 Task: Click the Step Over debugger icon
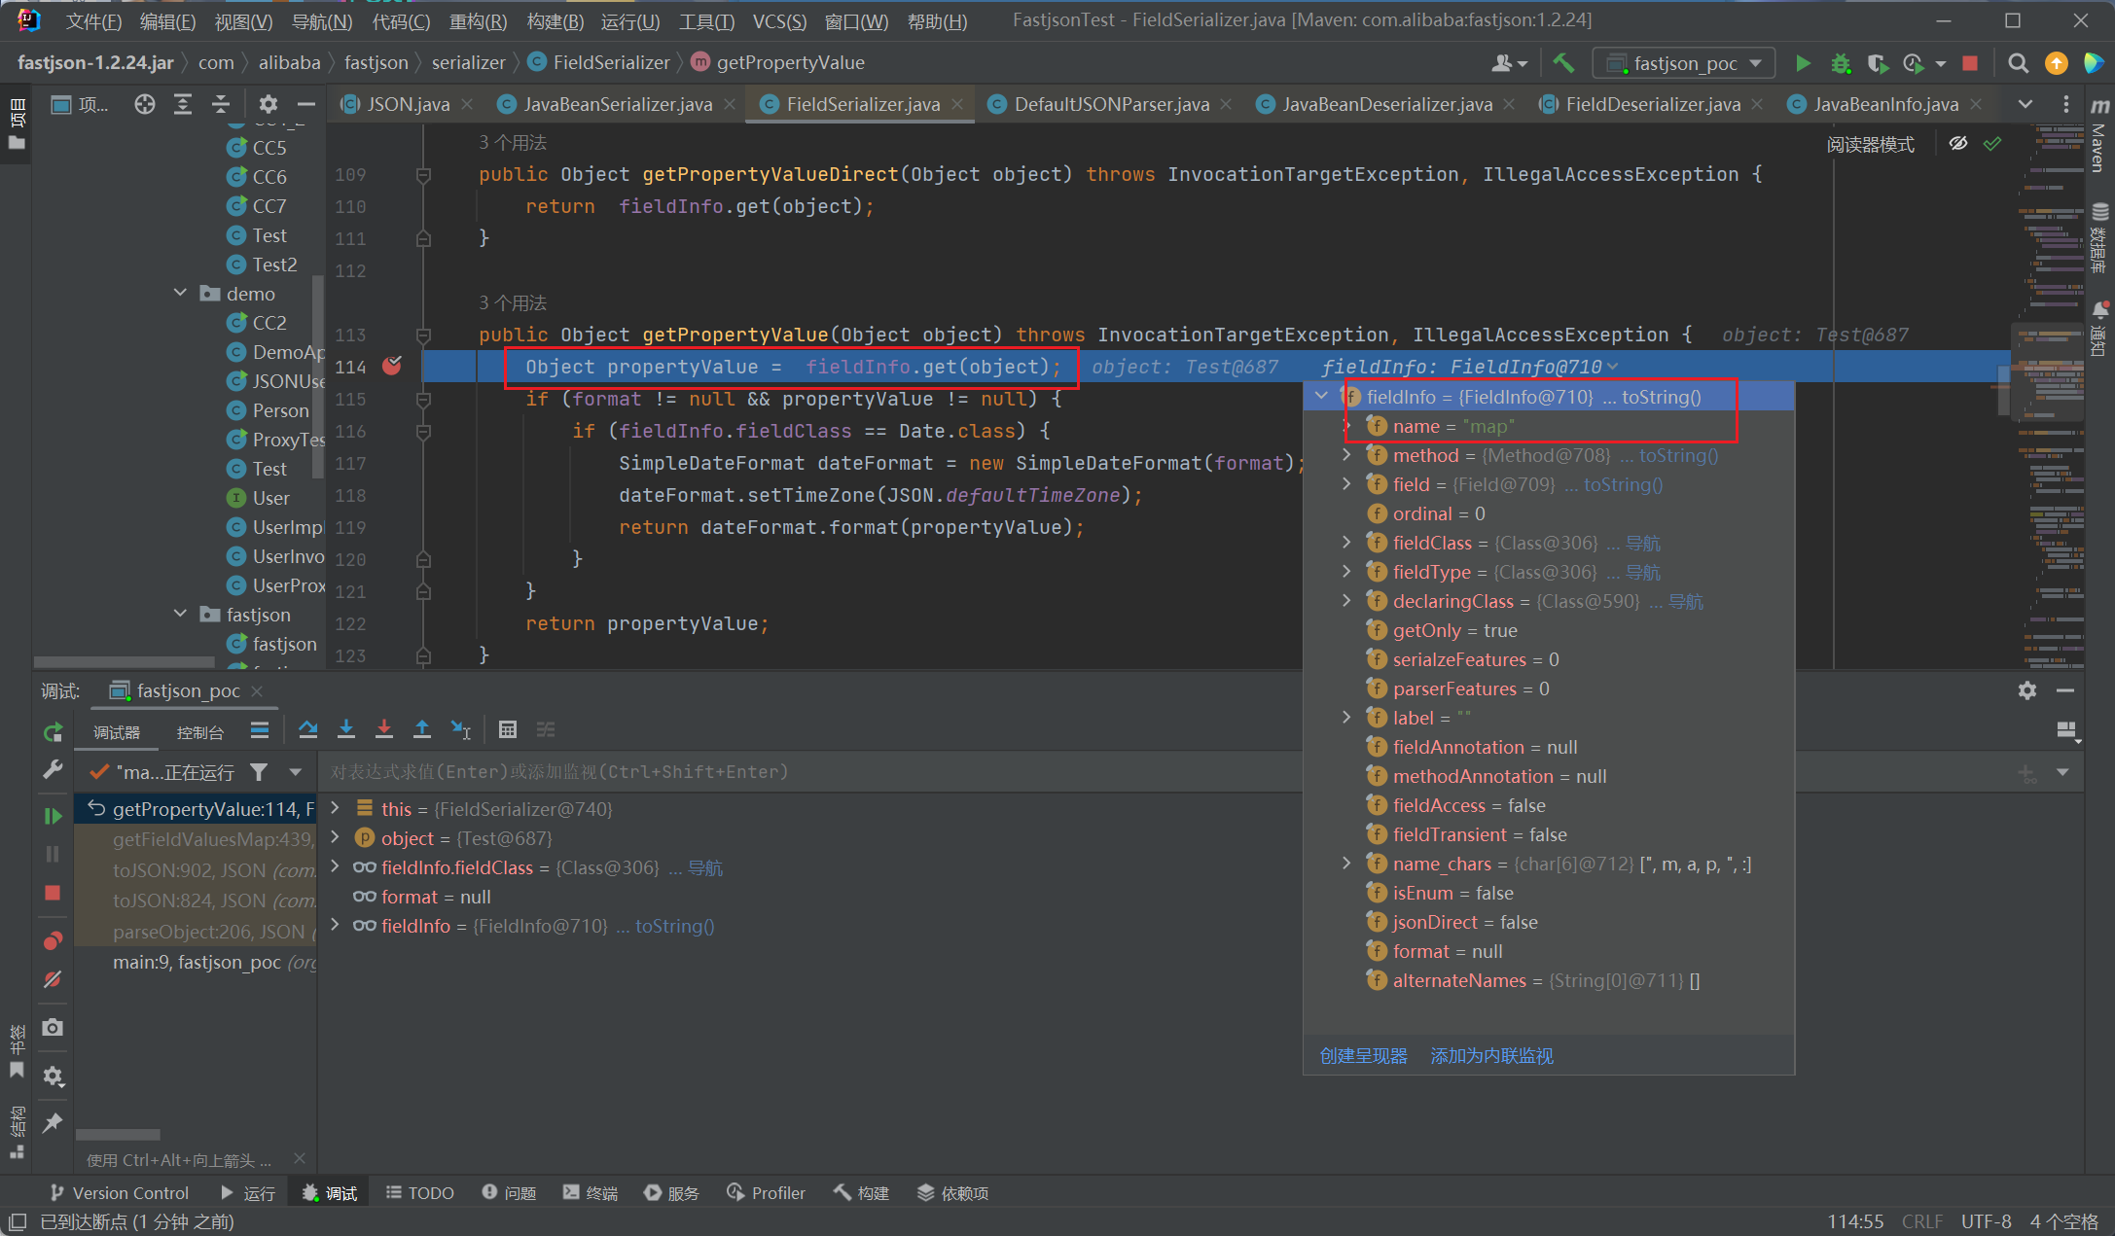tap(308, 729)
